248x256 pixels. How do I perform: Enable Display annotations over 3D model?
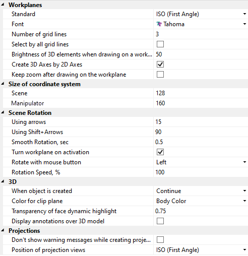(x=160, y=221)
